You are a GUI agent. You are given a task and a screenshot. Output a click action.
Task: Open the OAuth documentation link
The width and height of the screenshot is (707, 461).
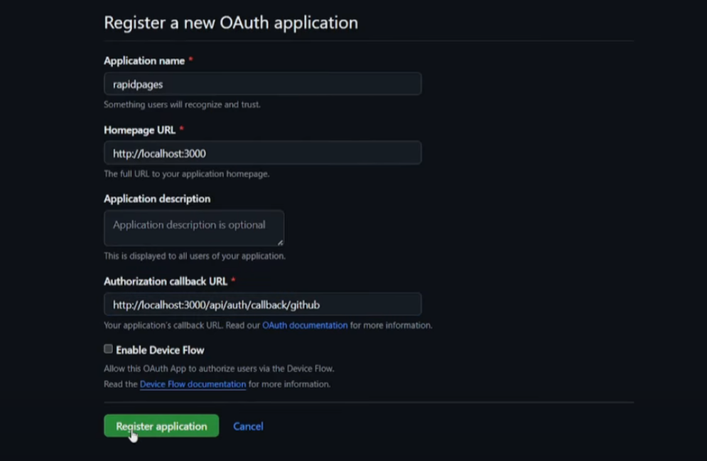(x=305, y=325)
